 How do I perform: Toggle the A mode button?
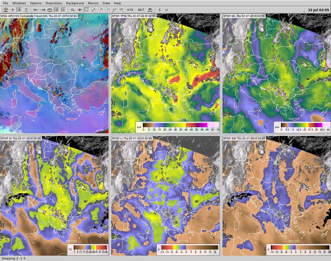pos(19,10)
